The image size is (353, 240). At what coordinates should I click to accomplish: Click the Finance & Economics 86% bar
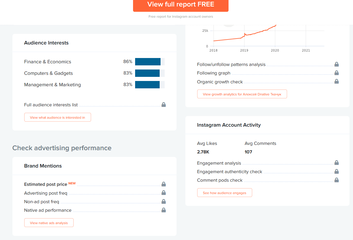click(x=150, y=62)
